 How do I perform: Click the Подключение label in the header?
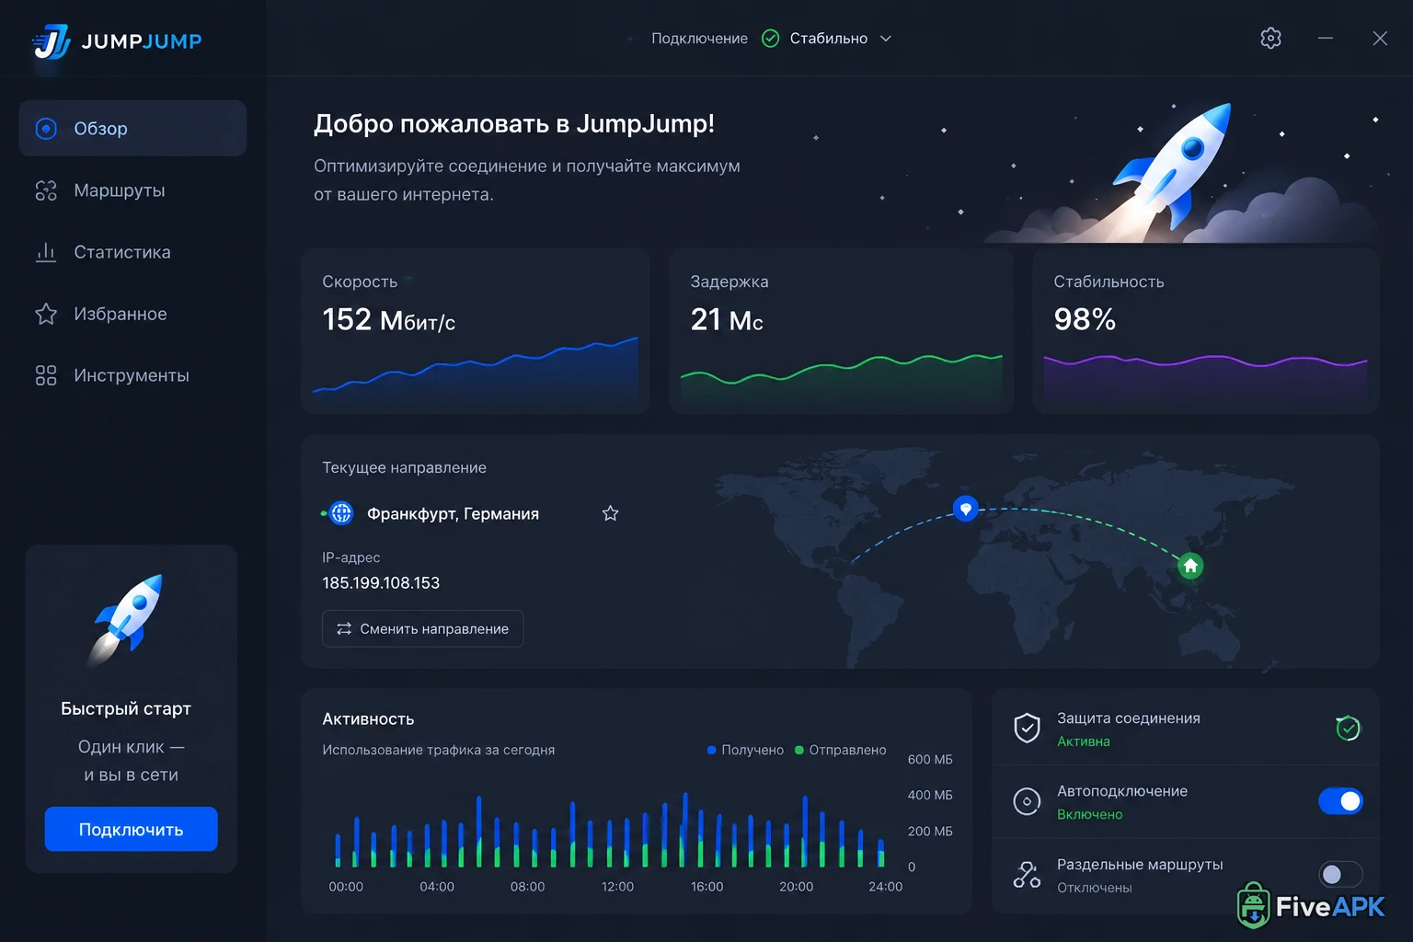(x=699, y=39)
